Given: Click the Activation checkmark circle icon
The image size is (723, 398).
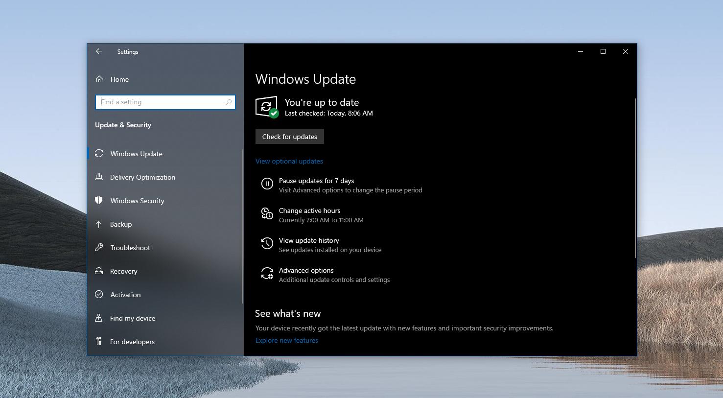Looking at the screenshot, I should coord(99,294).
